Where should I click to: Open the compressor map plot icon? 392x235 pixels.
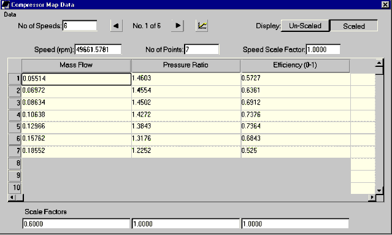[202, 26]
